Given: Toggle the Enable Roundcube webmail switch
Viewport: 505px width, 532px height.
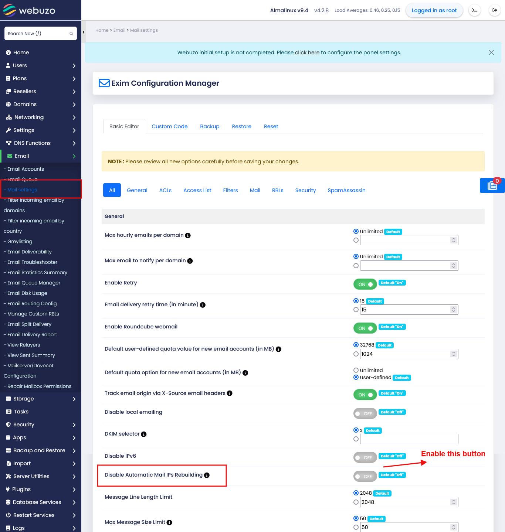Looking at the screenshot, I should 365,328.
